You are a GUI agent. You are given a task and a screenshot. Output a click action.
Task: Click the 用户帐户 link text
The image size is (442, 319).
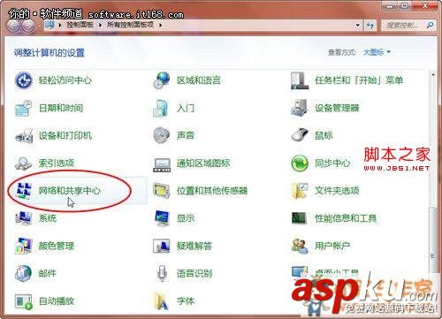(332, 246)
